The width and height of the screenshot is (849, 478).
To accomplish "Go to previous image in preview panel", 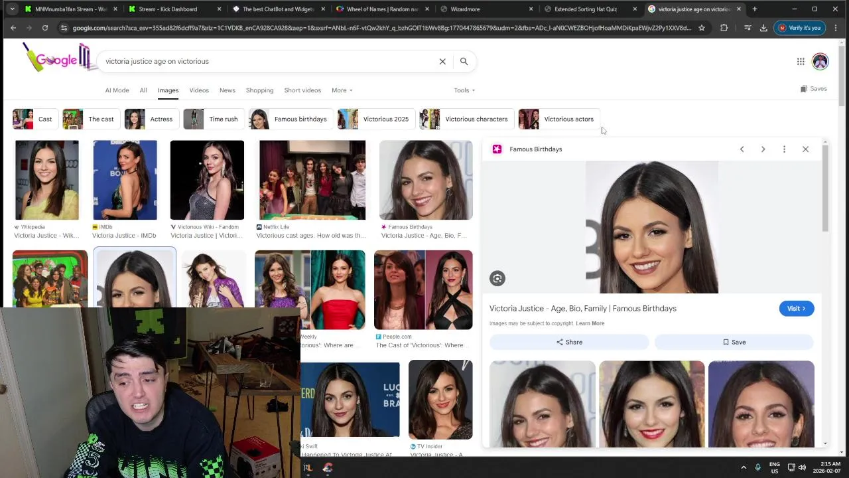I will pos(742,149).
